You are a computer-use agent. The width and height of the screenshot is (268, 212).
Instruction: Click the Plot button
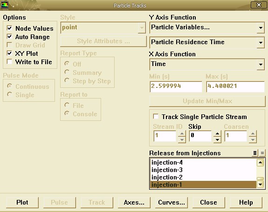coord(22,202)
